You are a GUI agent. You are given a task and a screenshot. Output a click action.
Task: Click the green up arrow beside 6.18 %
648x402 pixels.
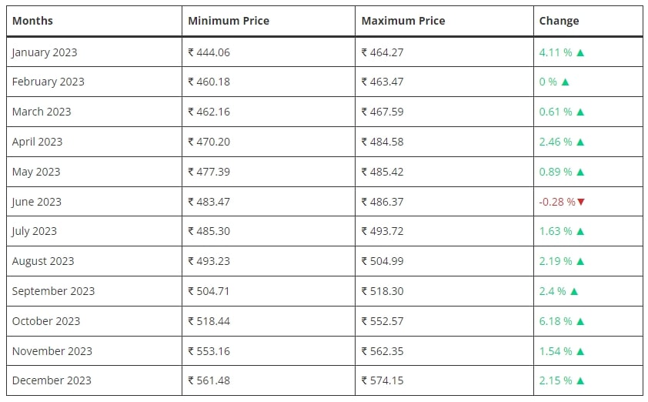580,321
